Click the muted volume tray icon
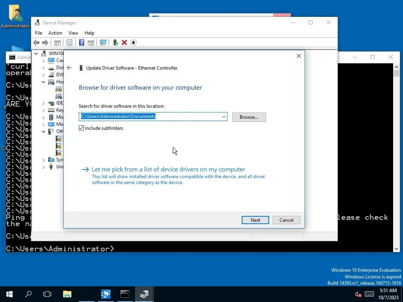 (x=358, y=294)
